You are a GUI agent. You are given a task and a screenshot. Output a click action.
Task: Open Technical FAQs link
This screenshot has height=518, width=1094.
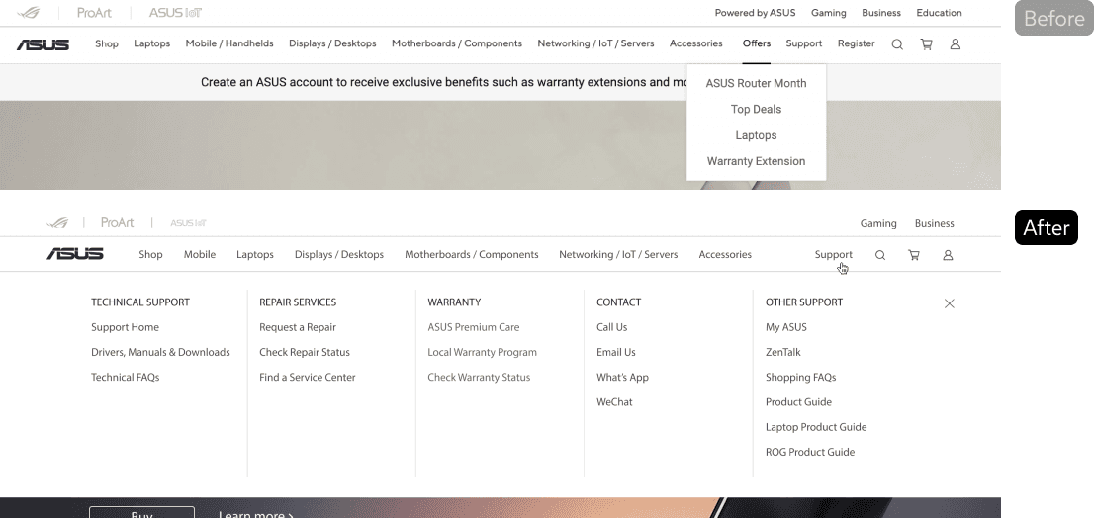pos(125,378)
